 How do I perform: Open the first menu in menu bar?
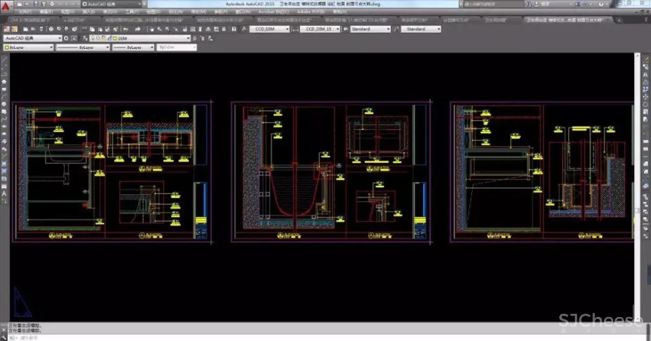24,12
